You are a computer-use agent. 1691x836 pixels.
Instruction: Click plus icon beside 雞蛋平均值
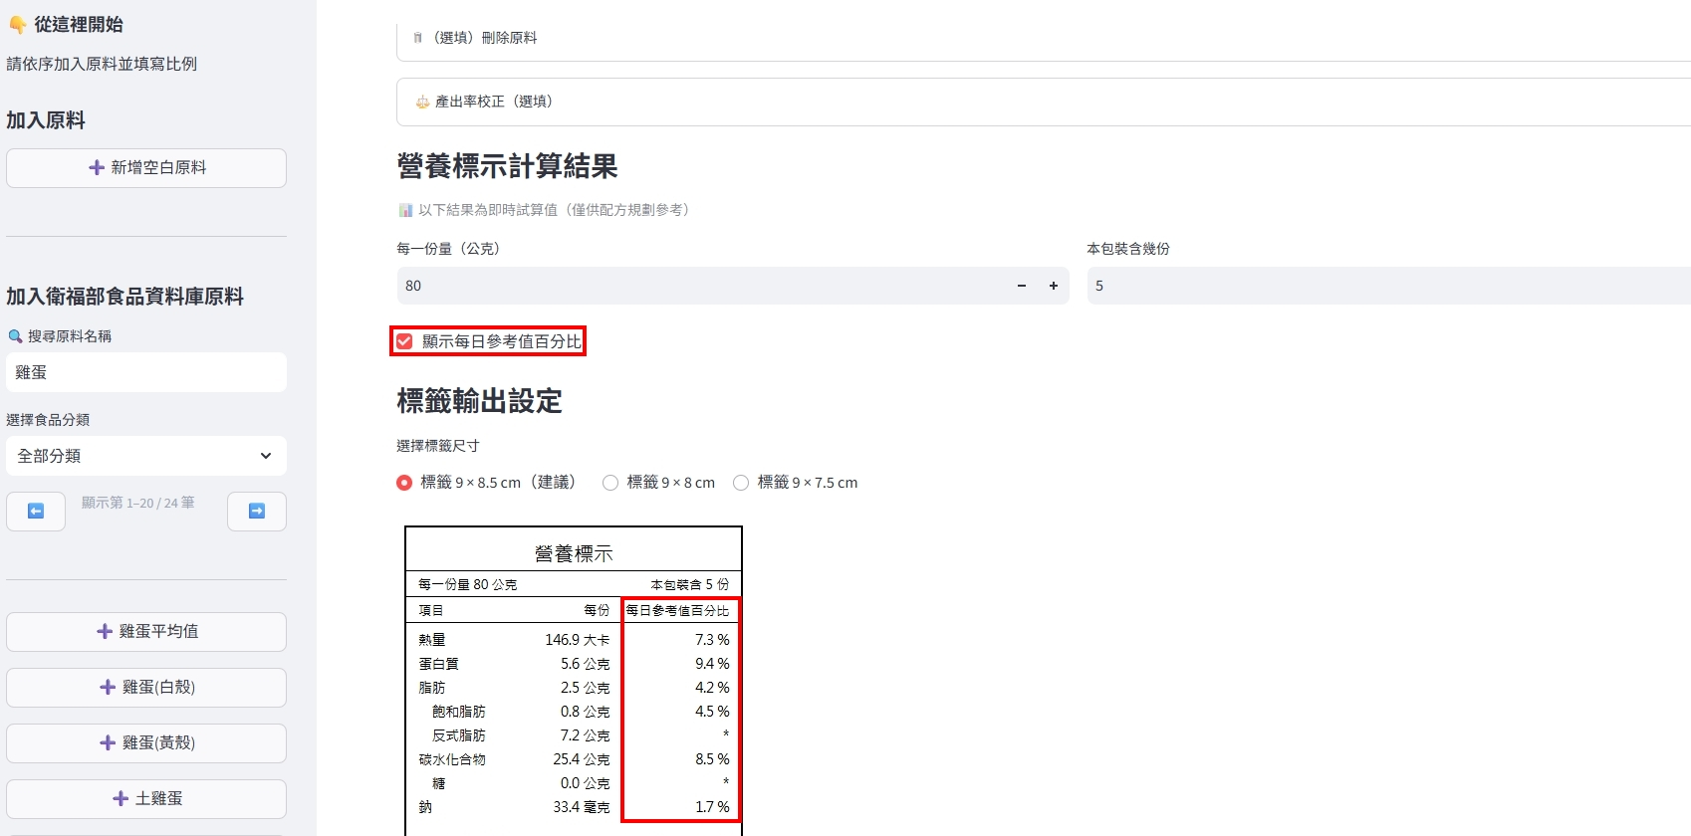tap(105, 632)
